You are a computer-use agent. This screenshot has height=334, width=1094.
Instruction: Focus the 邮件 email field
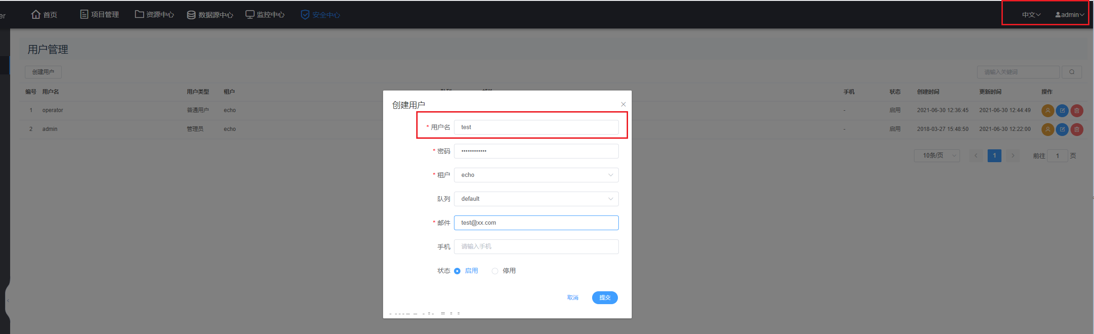tap(536, 223)
